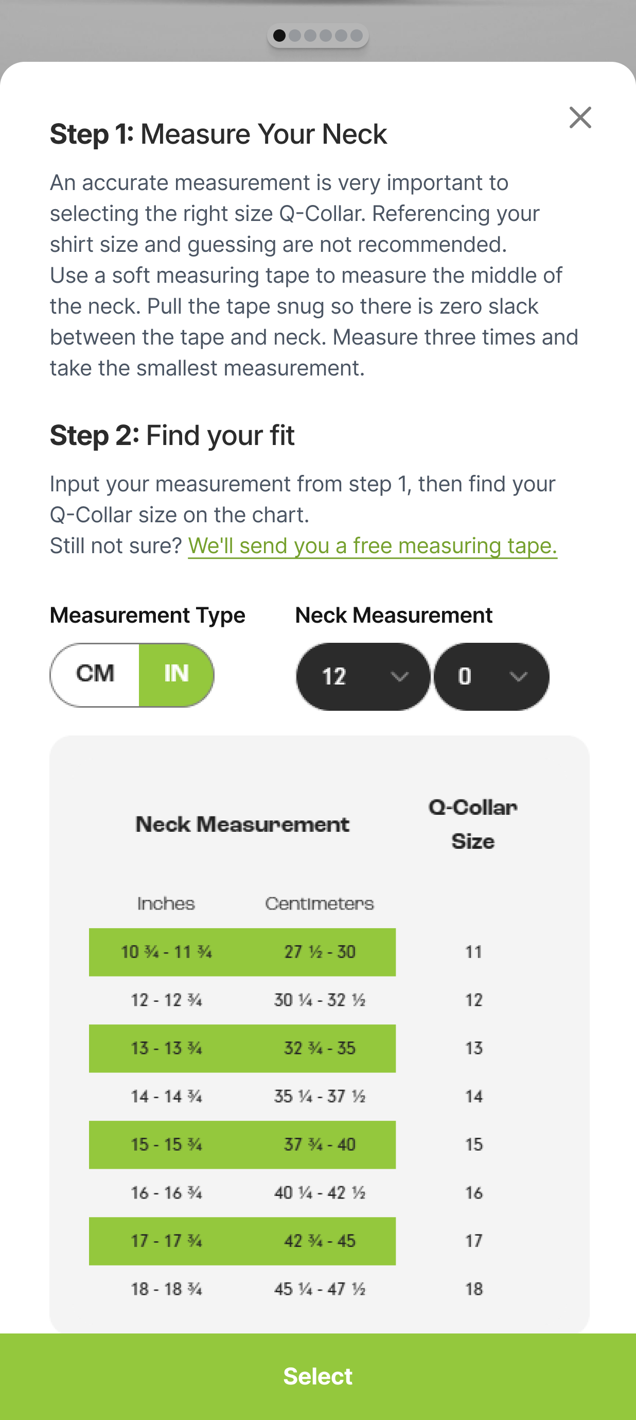Click the second carousel page dot

295,35
